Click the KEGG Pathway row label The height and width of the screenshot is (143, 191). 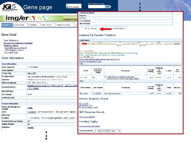pyautogui.click(x=85, y=21)
